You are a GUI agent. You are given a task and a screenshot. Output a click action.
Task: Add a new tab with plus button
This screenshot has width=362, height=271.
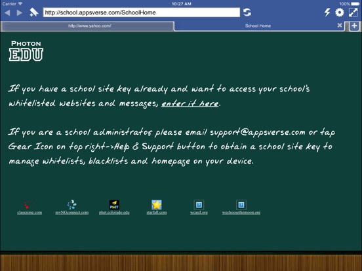(354, 26)
